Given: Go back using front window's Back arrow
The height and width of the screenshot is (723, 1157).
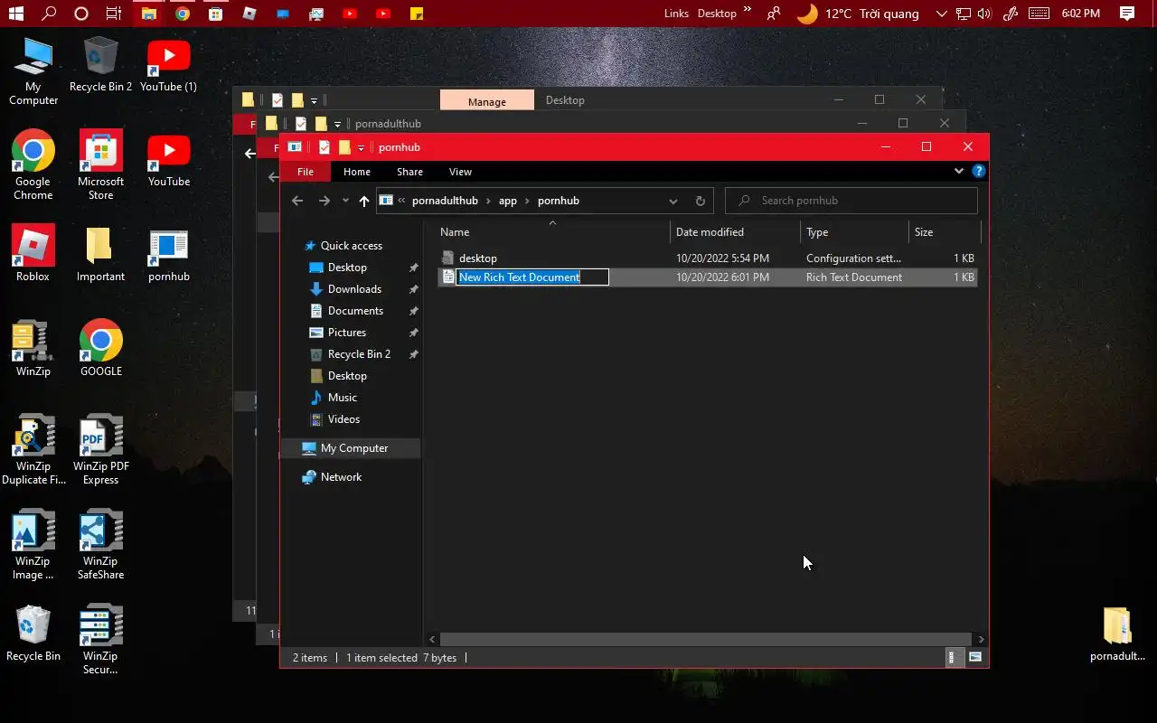Looking at the screenshot, I should pyautogui.click(x=297, y=201).
